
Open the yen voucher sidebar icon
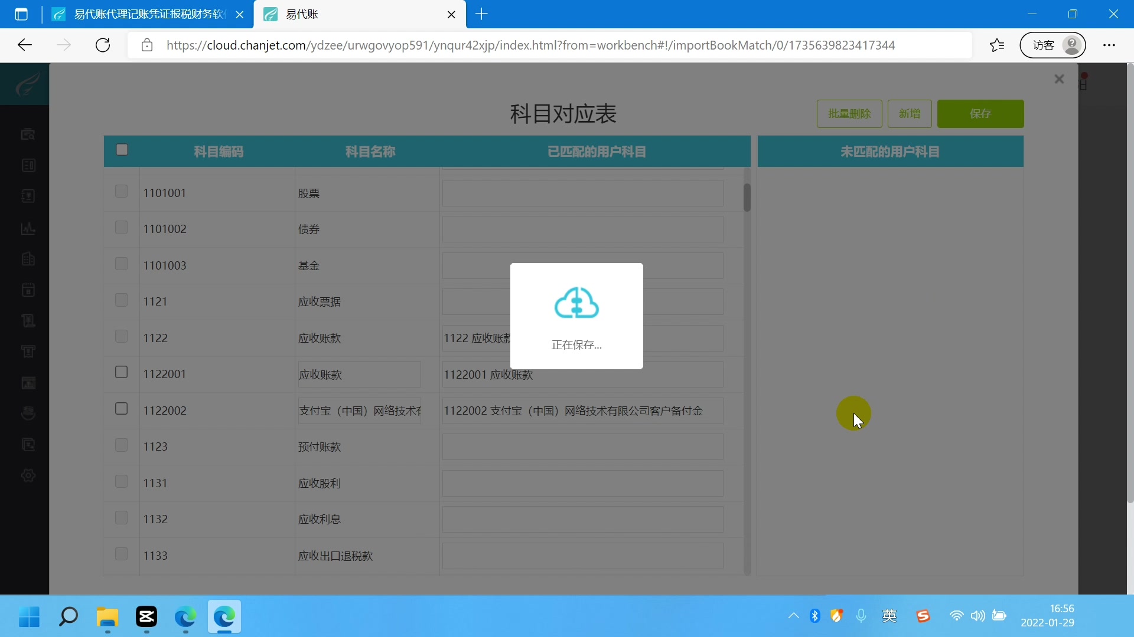28,196
